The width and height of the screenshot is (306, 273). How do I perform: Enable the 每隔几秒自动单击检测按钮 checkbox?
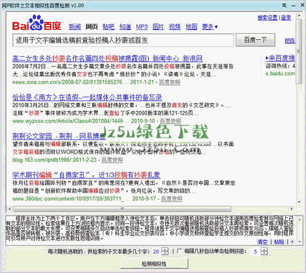179,250
